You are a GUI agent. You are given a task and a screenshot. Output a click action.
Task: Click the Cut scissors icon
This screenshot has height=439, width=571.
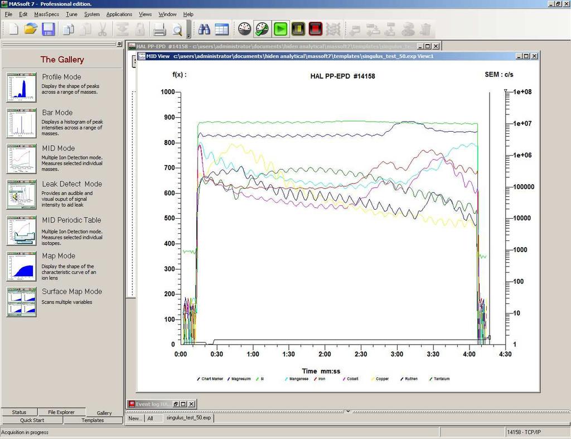[x=103, y=29]
